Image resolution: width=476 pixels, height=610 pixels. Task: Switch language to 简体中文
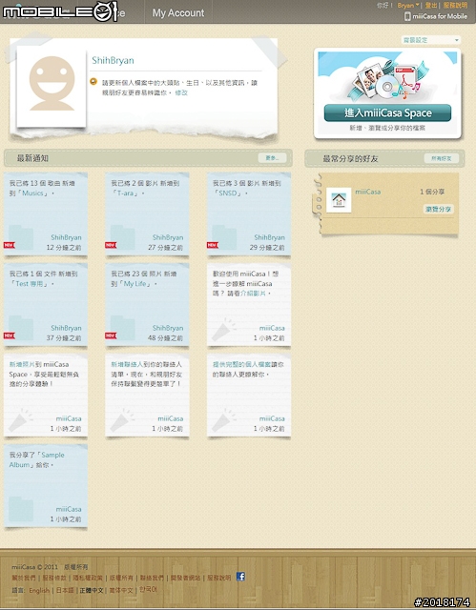tap(121, 590)
